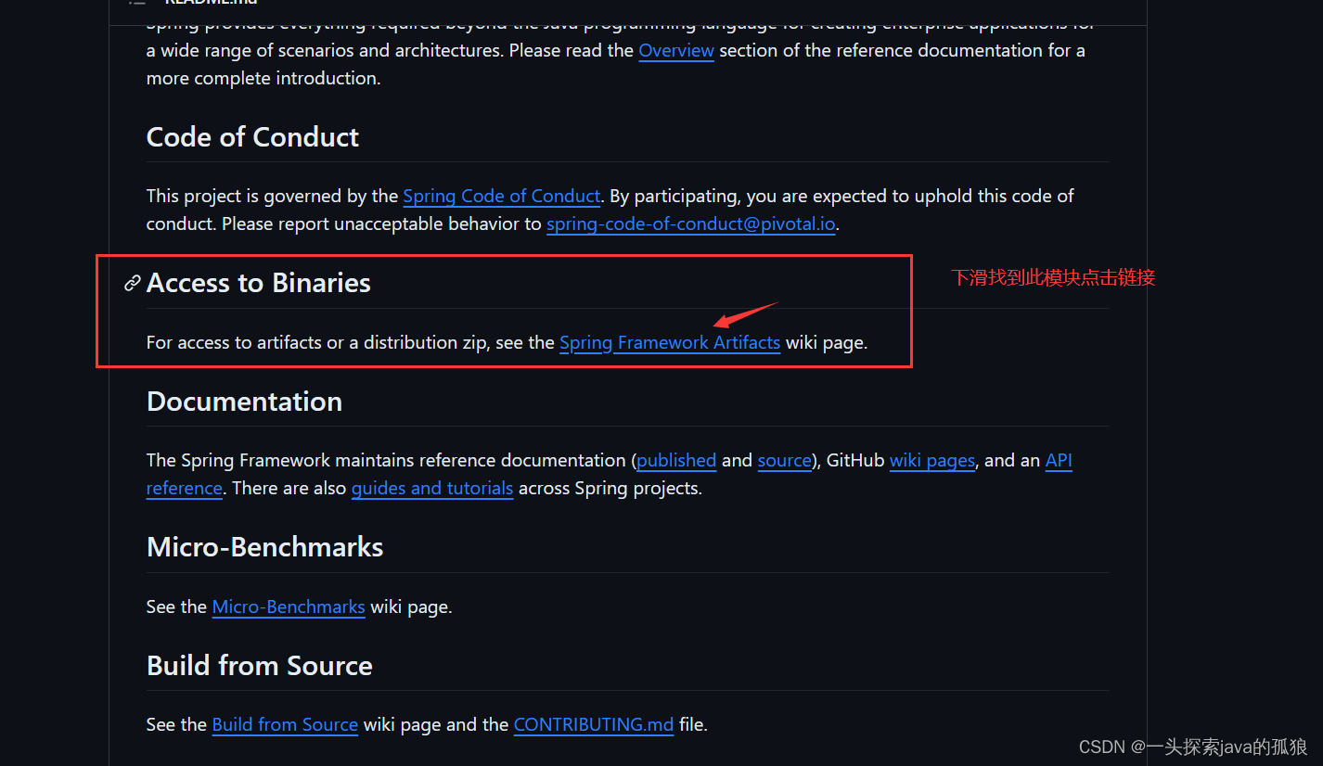Screen dimensions: 1323x766
Task: Click the Access to Binaries heading
Action: click(259, 283)
